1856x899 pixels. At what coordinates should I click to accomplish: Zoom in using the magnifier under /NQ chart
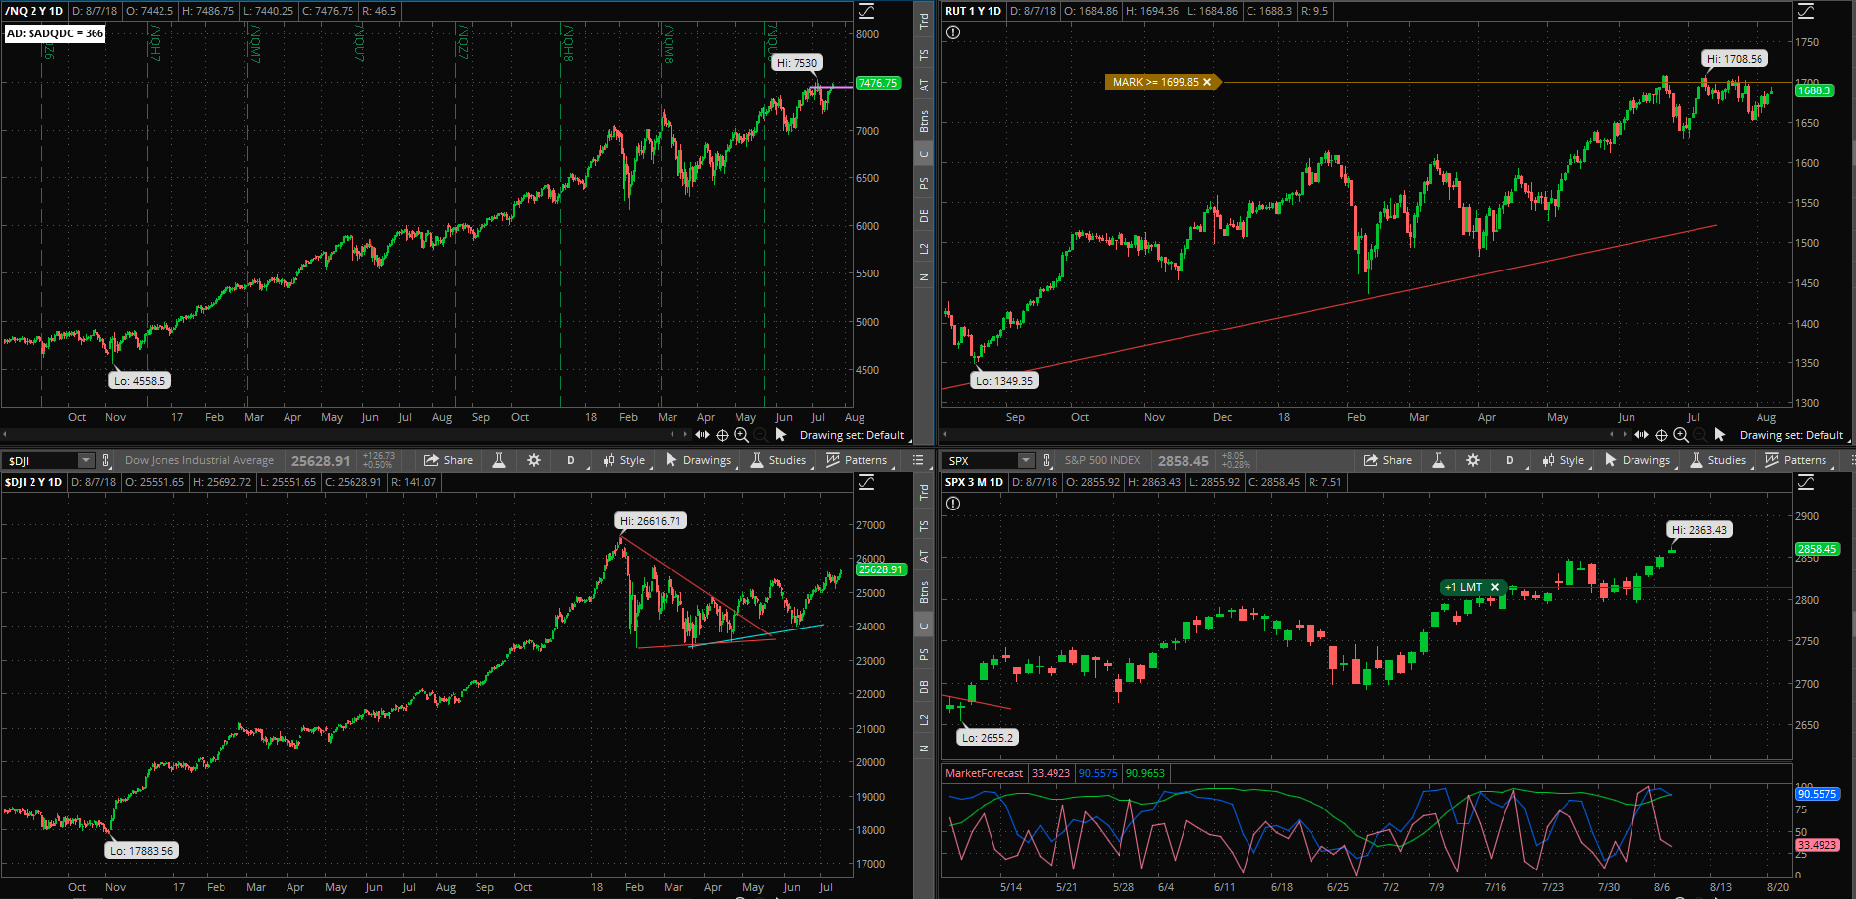(x=741, y=435)
